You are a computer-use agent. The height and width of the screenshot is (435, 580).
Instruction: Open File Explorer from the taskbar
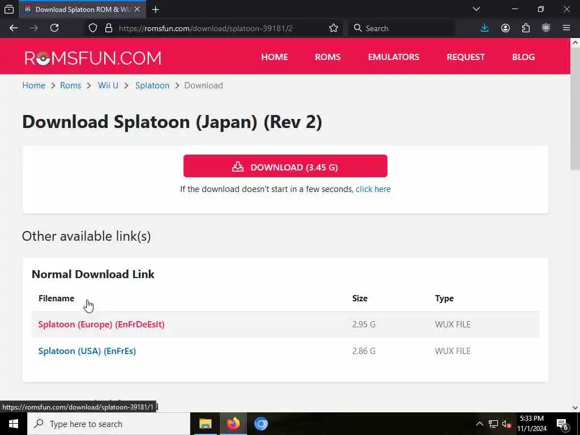(205, 424)
